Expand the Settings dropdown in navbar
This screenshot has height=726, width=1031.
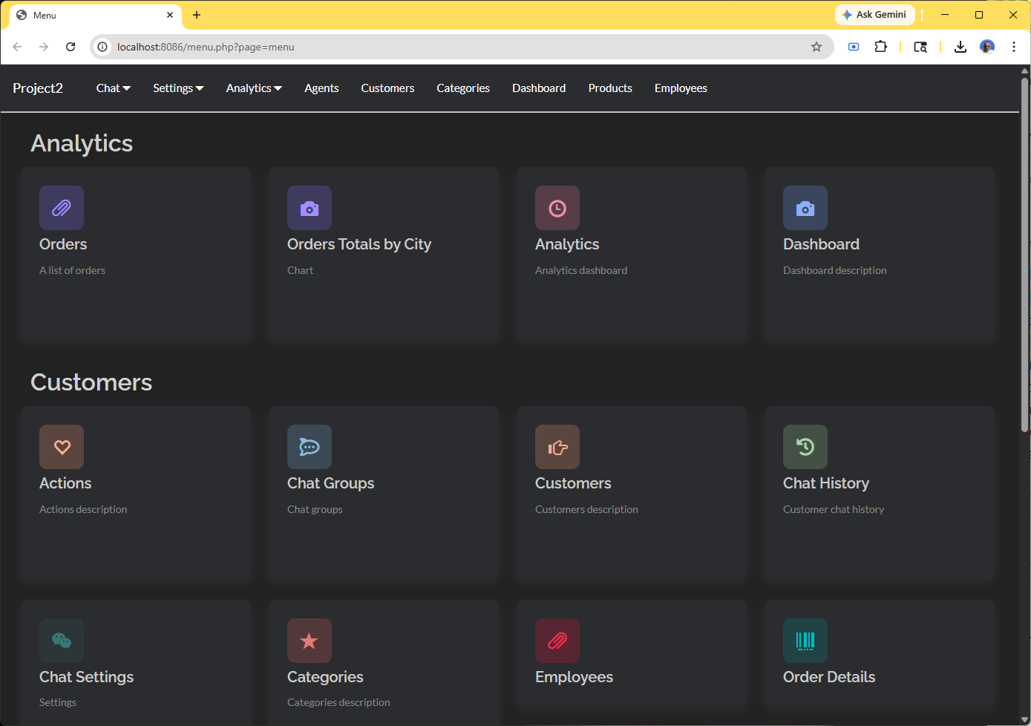[x=178, y=88]
